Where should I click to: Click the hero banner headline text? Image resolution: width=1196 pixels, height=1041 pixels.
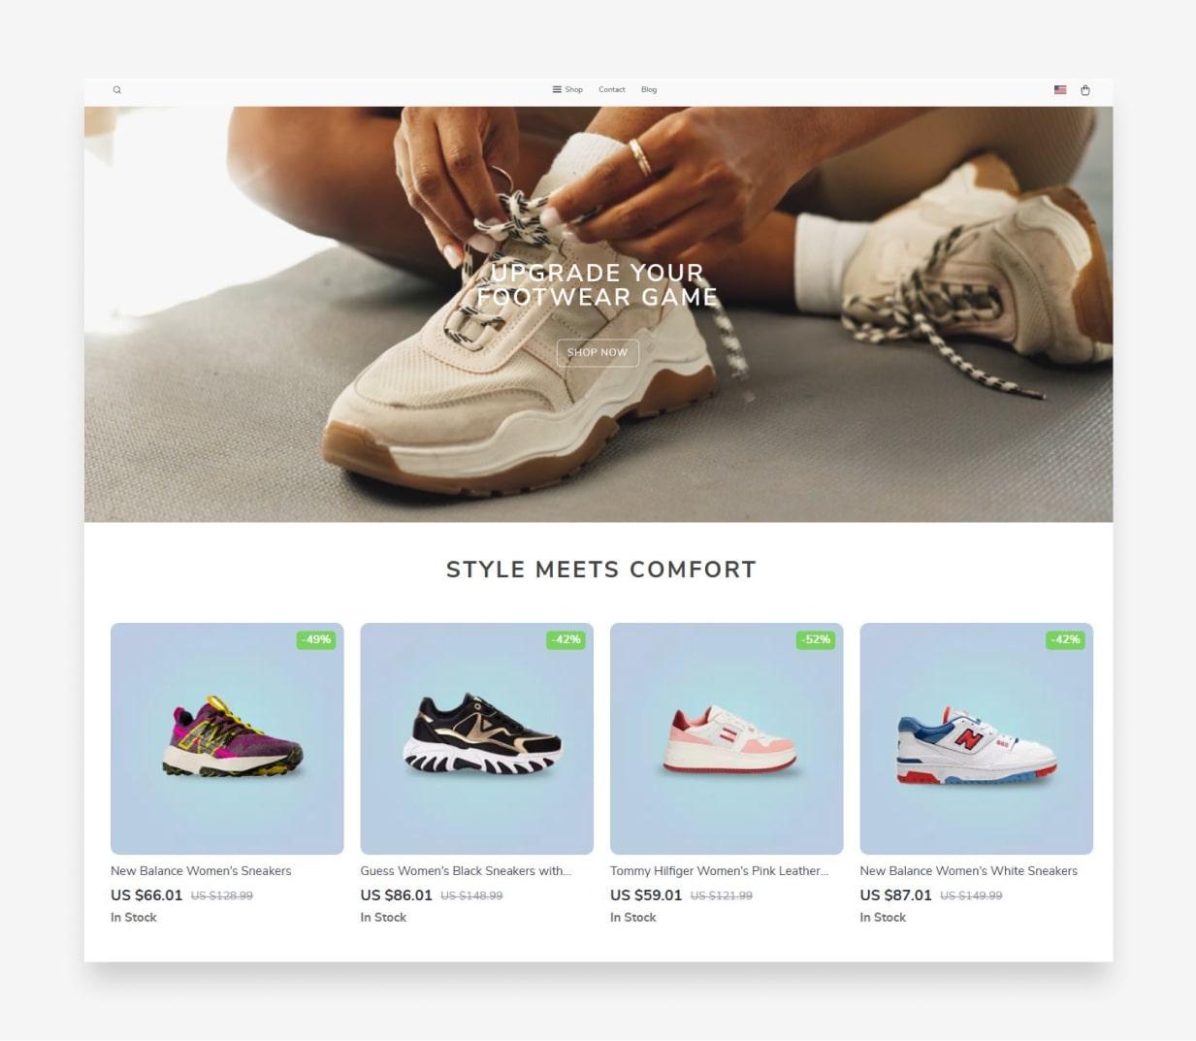tap(598, 284)
